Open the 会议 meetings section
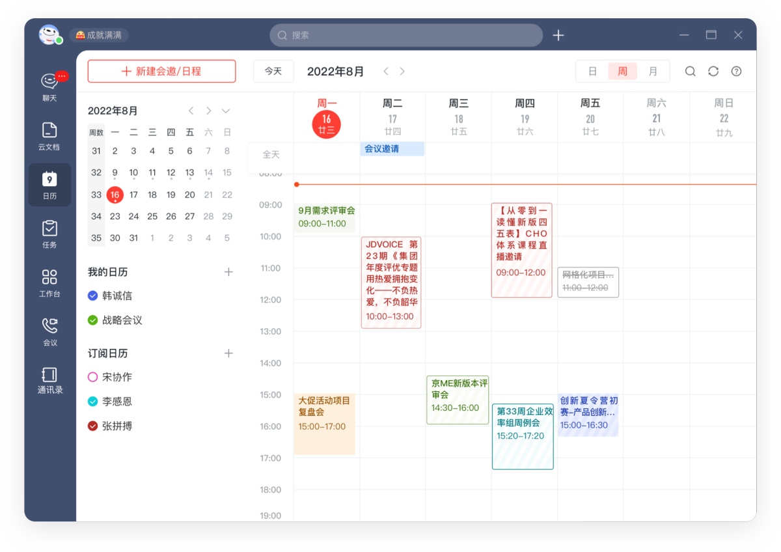The image size is (781, 552). [x=49, y=331]
